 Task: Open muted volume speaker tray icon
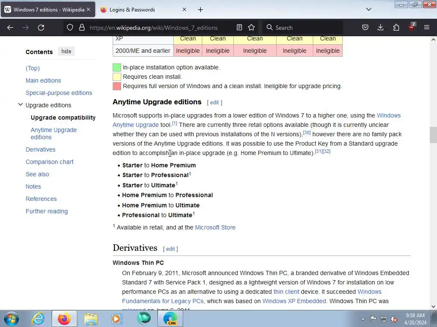pyautogui.click(x=394, y=319)
